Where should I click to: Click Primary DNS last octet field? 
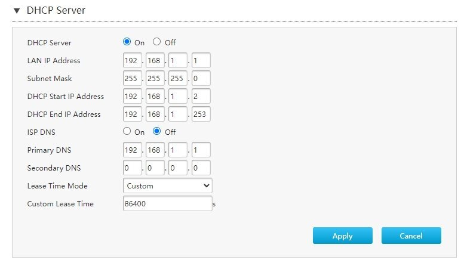click(x=201, y=150)
